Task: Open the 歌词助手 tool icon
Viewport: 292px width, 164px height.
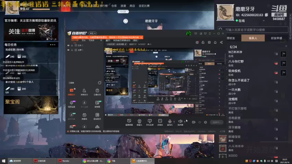Action: [97, 116]
